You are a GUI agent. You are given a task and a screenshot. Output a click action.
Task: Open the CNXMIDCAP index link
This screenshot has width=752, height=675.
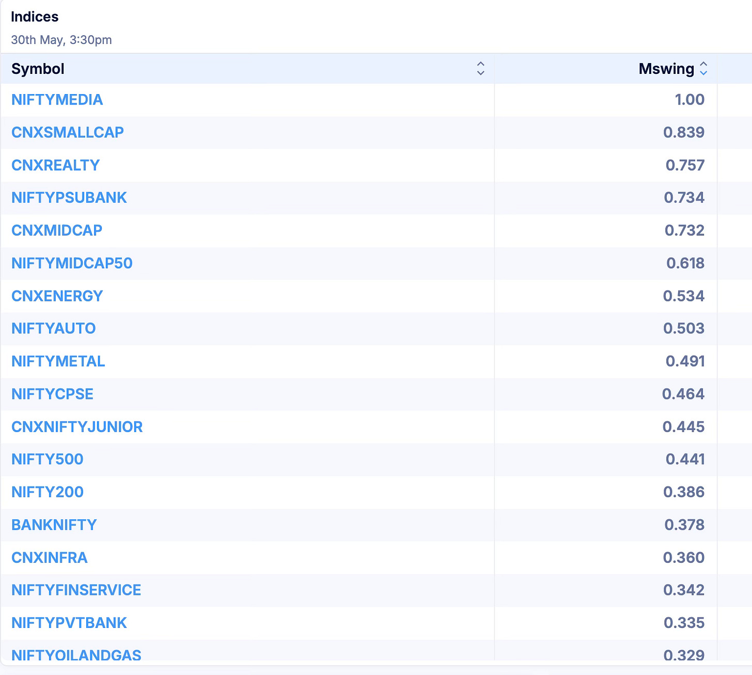click(x=57, y=230)
